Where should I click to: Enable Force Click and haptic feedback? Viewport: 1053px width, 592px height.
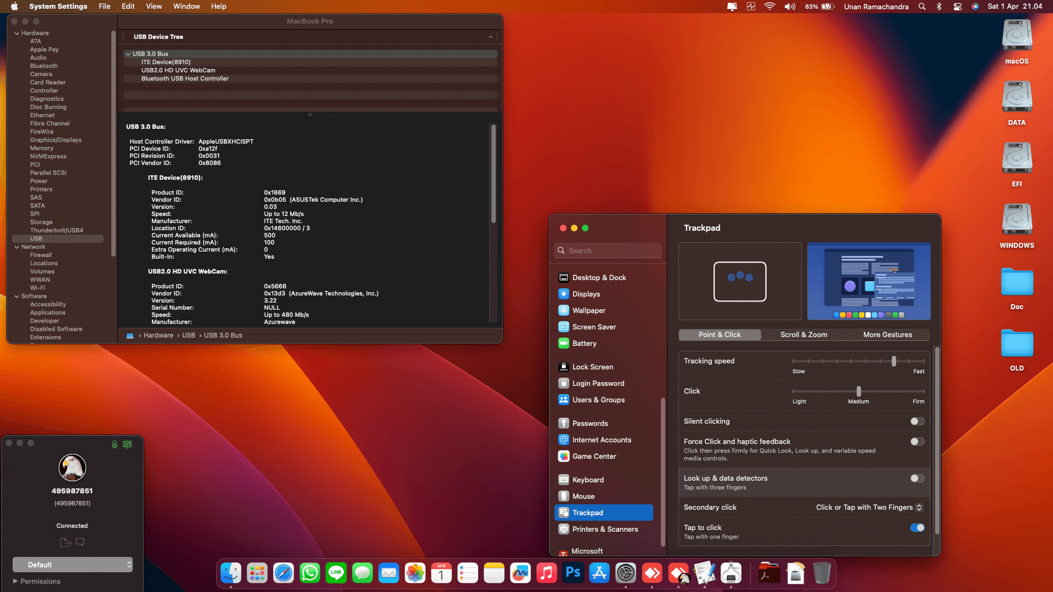pos(916,441)
